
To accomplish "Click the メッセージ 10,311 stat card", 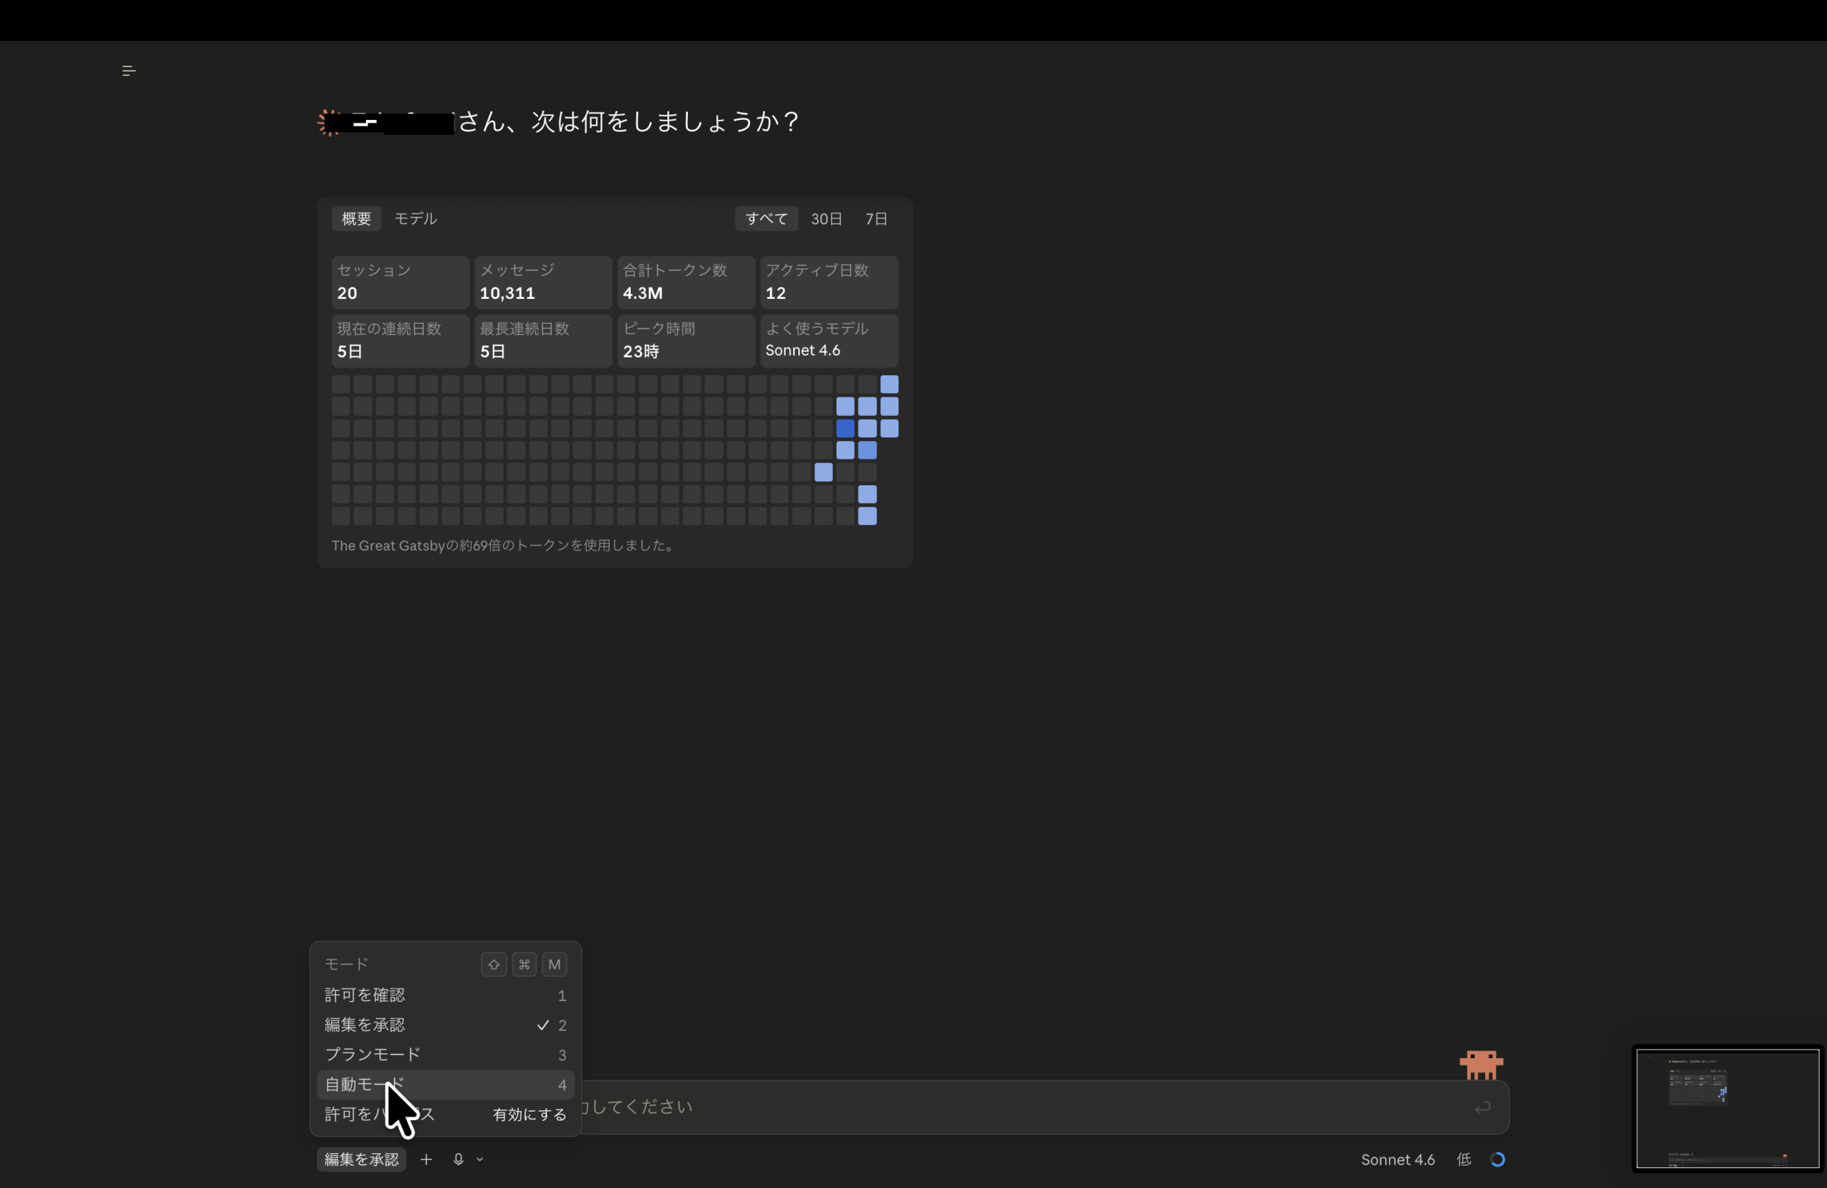I will click(x=542, y=282).
